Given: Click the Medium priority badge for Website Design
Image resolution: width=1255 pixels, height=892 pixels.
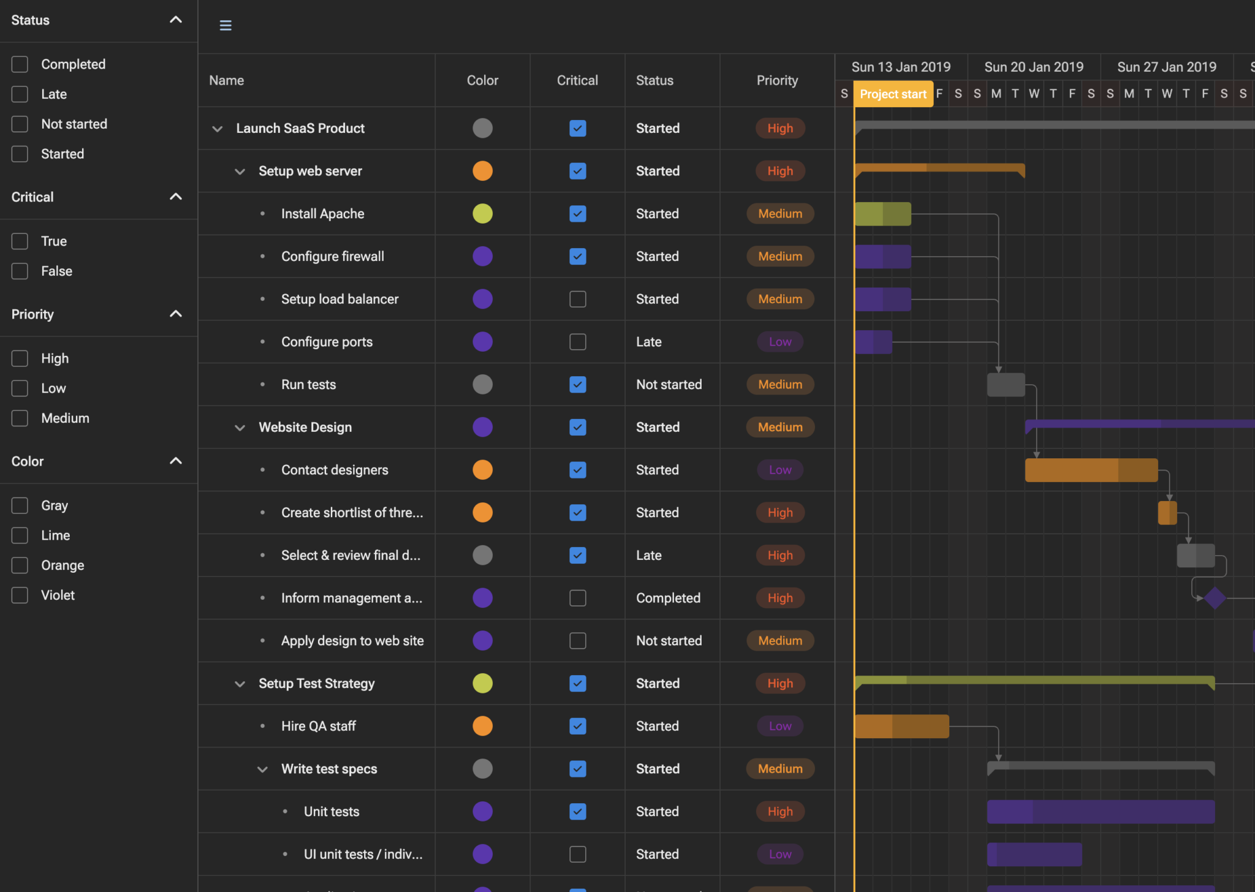Looking at the screenshot, I should click(x=779, y=427).
